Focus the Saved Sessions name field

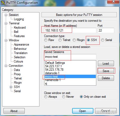click(70, 57)
